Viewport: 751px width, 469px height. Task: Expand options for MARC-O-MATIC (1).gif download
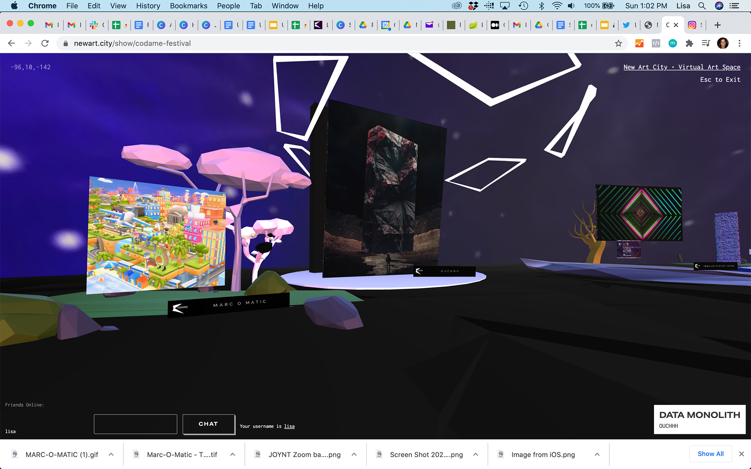point(111,454)
